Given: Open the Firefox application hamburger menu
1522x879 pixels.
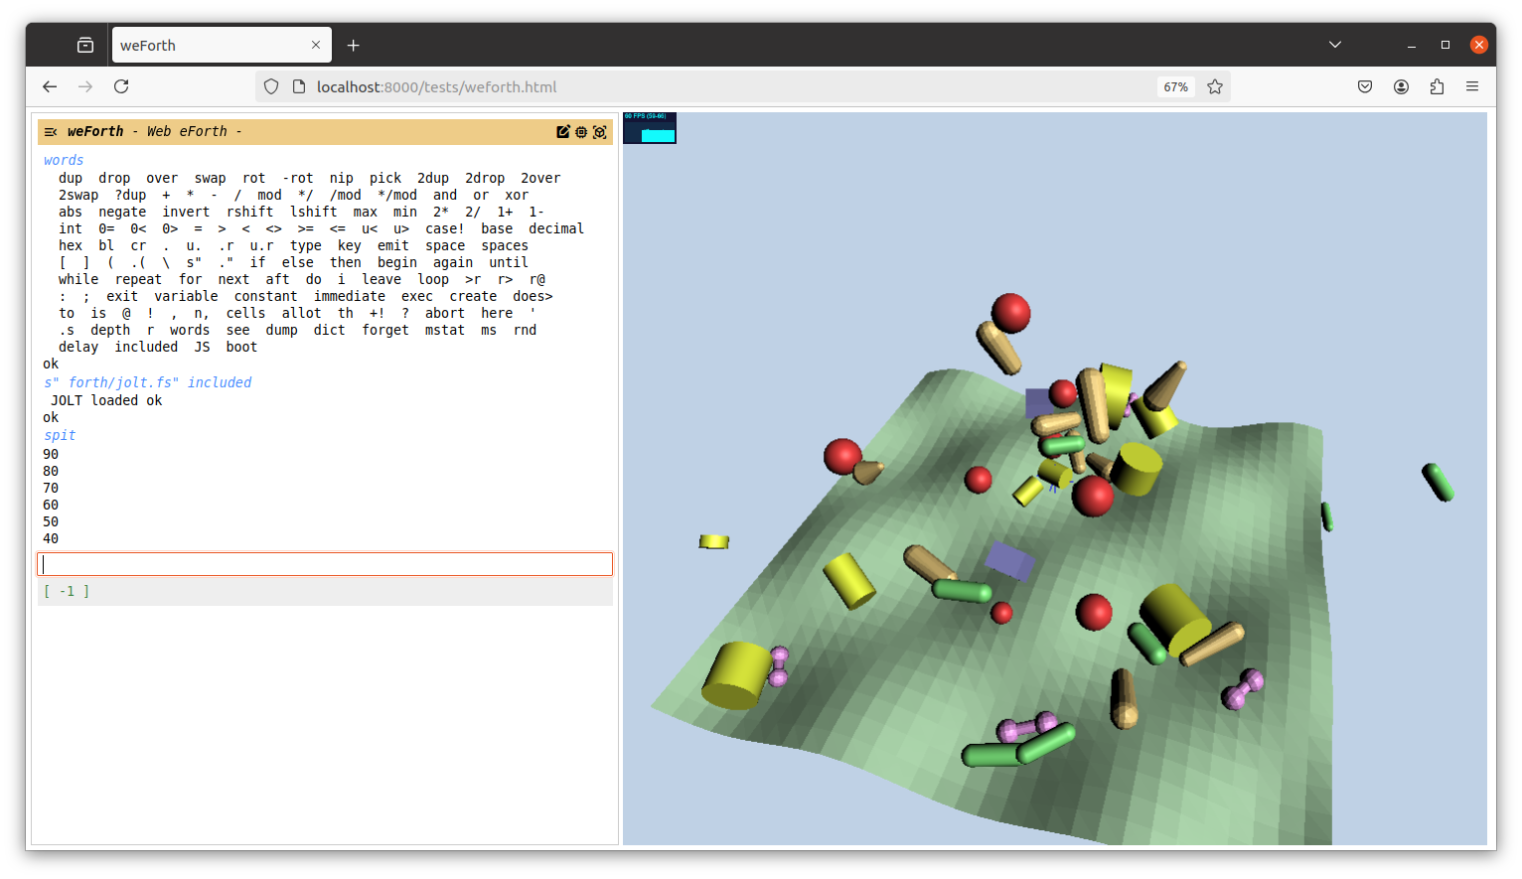Looking at the screenshot, I should point(1472,87).
